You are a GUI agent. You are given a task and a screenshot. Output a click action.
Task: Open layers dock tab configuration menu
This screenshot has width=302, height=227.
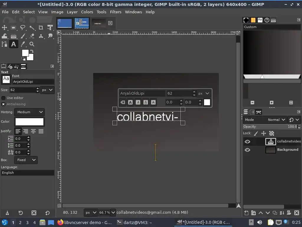[299, 112]
